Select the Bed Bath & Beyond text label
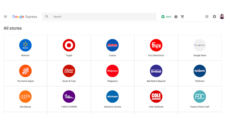Screen dimensions: 225x126 [x=156, y=81]
